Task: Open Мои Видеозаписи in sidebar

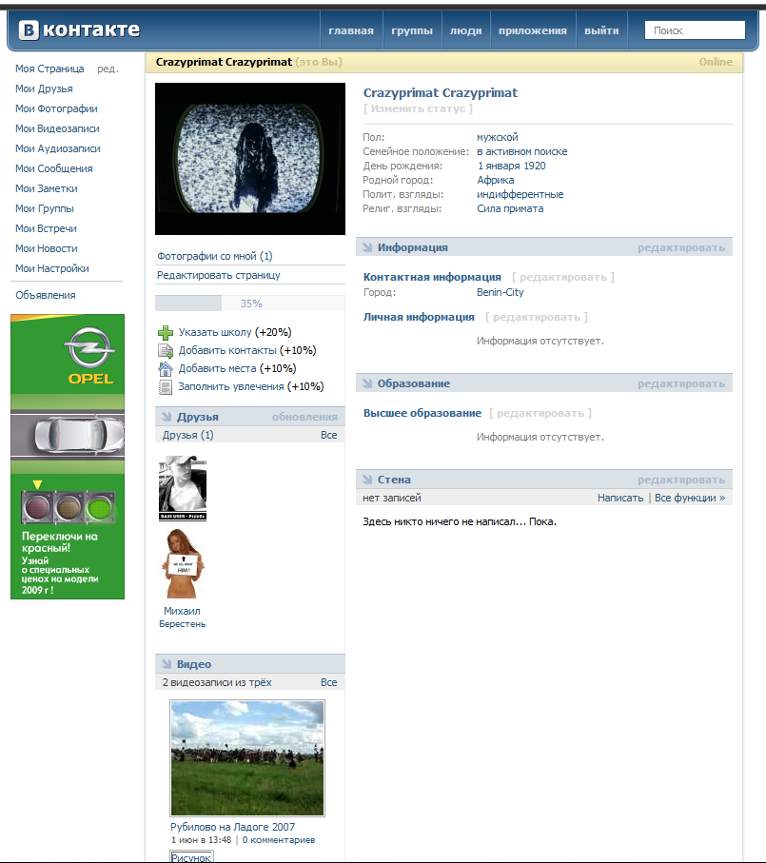Action: 57,128
